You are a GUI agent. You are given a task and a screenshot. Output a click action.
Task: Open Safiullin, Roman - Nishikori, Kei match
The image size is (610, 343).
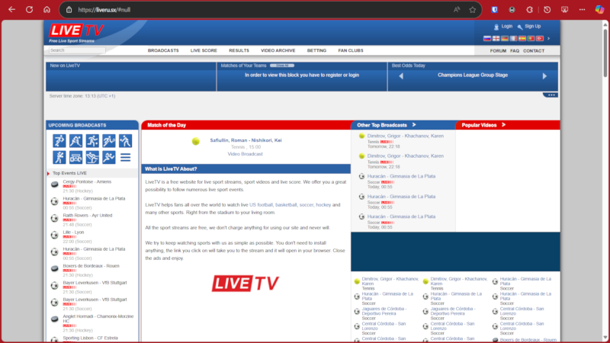pos(246,140)
